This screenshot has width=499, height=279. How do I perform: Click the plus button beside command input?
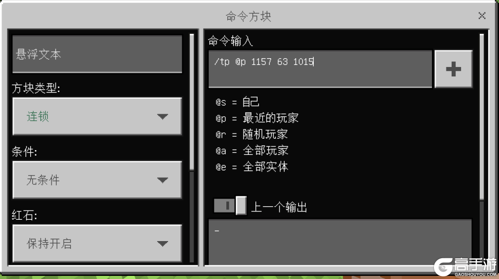pos(453,69)
